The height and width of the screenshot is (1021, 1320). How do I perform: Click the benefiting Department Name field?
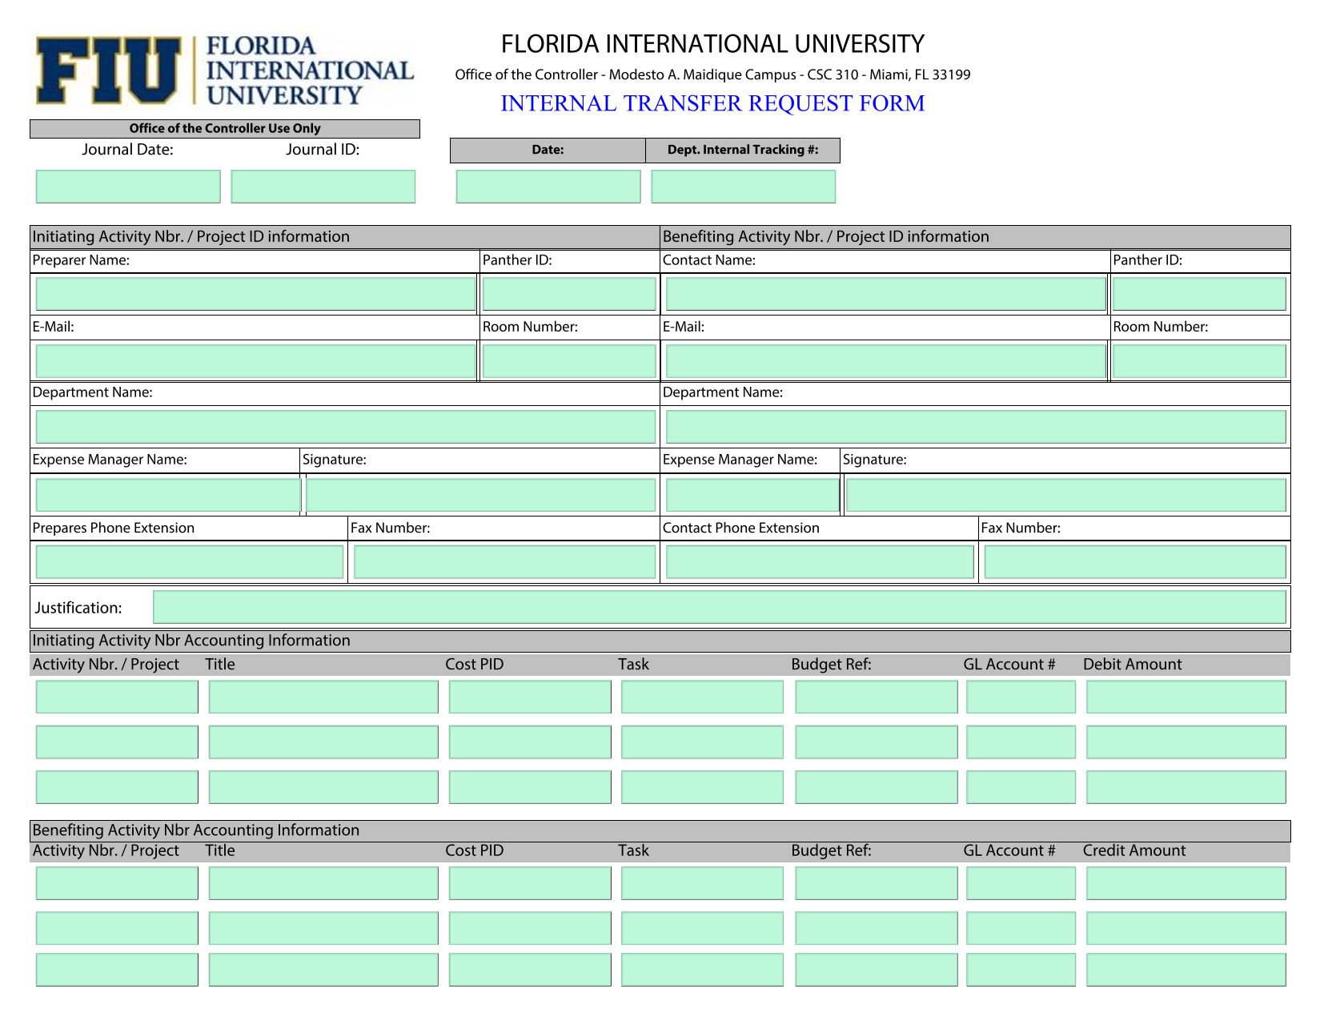(976, 427)
